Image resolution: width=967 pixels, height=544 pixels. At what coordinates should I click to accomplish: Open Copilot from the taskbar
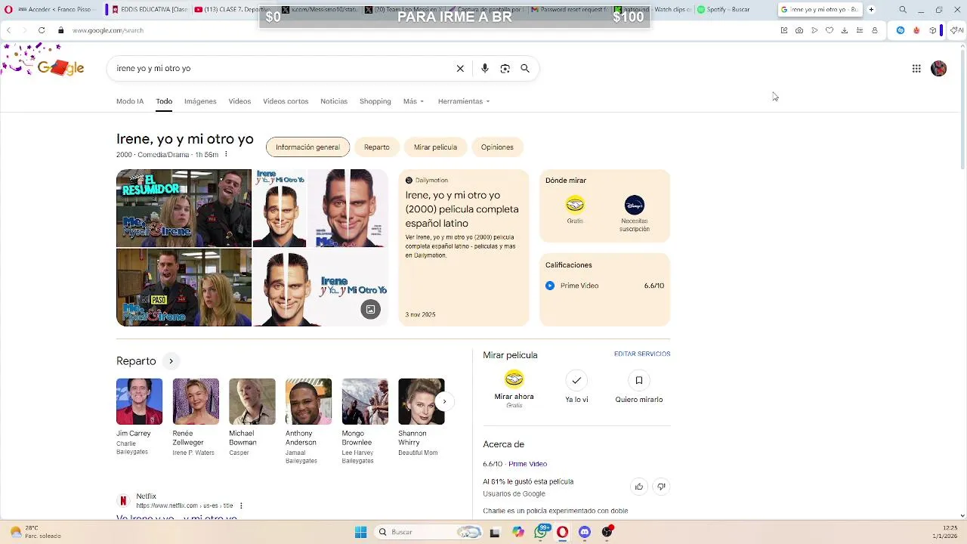[517, 532]
